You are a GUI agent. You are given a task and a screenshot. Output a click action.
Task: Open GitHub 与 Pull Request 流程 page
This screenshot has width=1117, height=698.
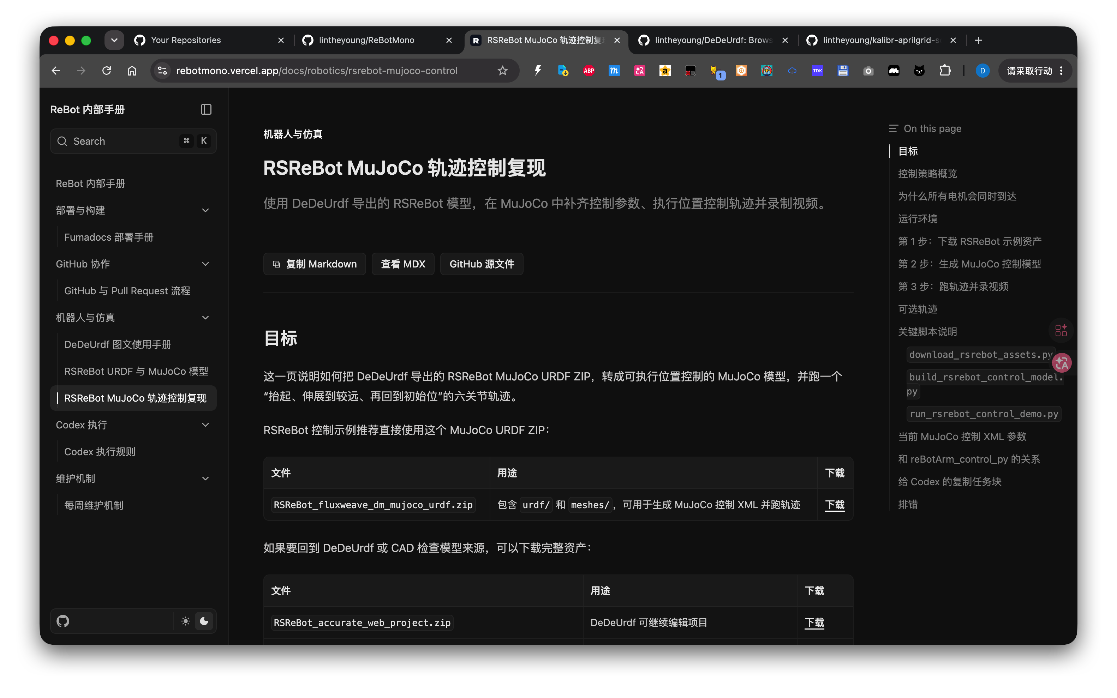point(127,291)
